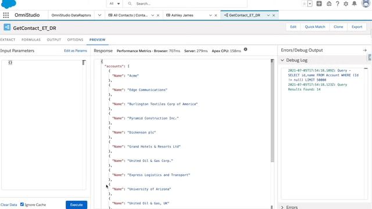This screenshot has width=372, height=209.
Task: Open the OmniStudio DataRaptors nav dropdown
Action: click(99, 15)
